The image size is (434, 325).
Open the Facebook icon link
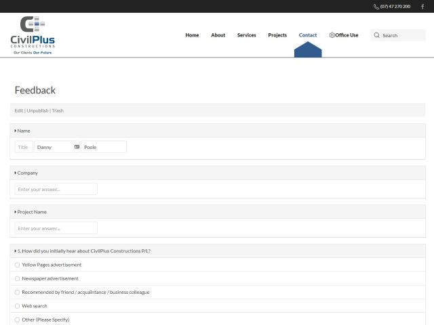click(422, 6)
